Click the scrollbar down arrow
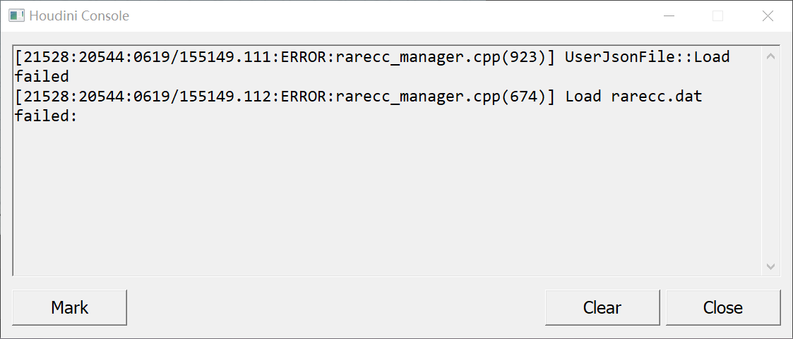The image size is (793, 339). pyautogui.click(x=771, y=266)
